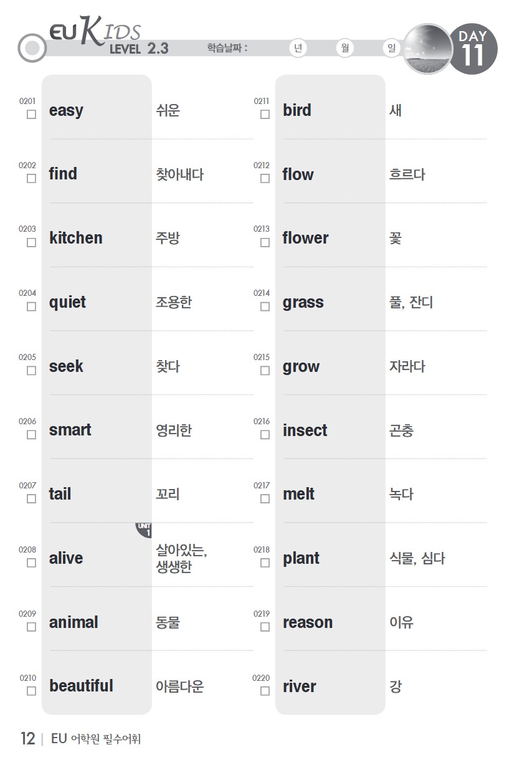Check the box for 0211 bird
This screenshot has height=760, width=532.
tap(265, 115)
